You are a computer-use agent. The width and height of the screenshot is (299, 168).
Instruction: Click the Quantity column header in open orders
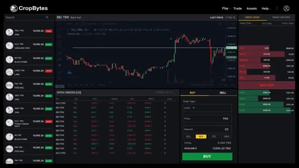[x=114, y=99]
